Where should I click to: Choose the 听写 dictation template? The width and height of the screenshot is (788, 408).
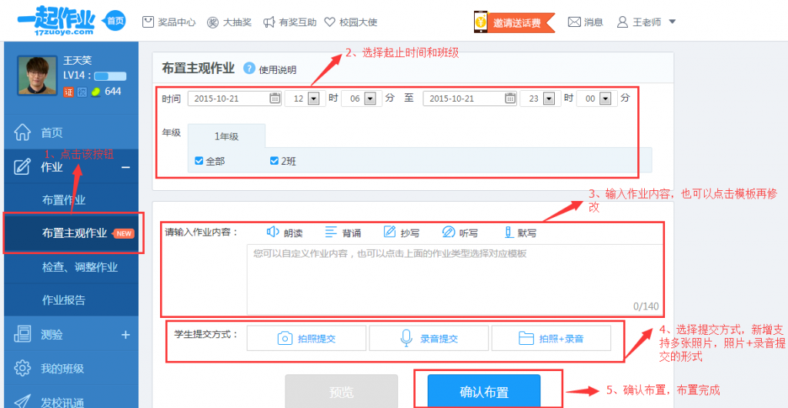[460, 232]
